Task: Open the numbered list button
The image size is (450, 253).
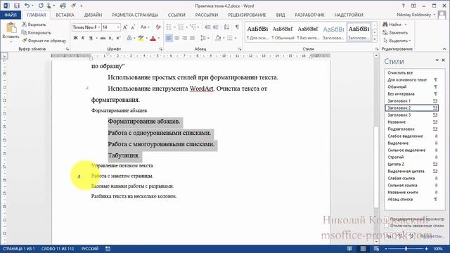Action: click(181, 27)
